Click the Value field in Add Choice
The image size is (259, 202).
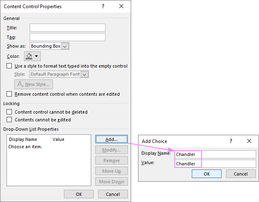click(x=215, y=164)
